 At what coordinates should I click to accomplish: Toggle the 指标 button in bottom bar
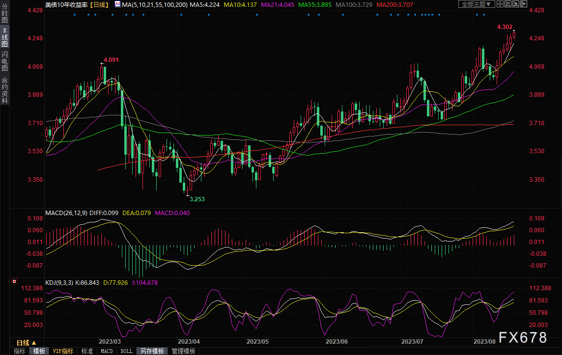(x=20, y=351)
